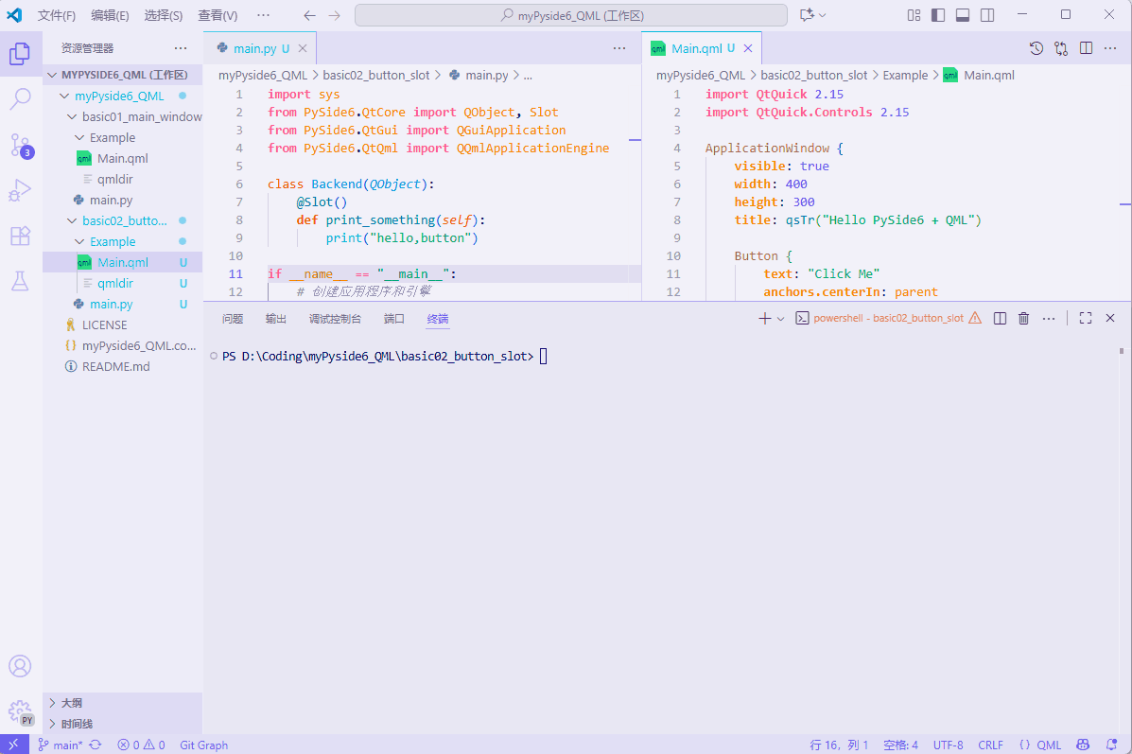Image resolution: width=1132 pixels, height=754 pixels.
Task: Switch to the 输出 panel tab
Action: [x=276, y=319]
